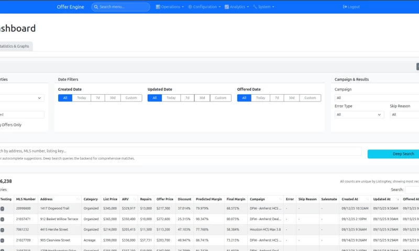The image size is (419, 251).
Task: Click the Discount column header
Action: tap(184, 199)
